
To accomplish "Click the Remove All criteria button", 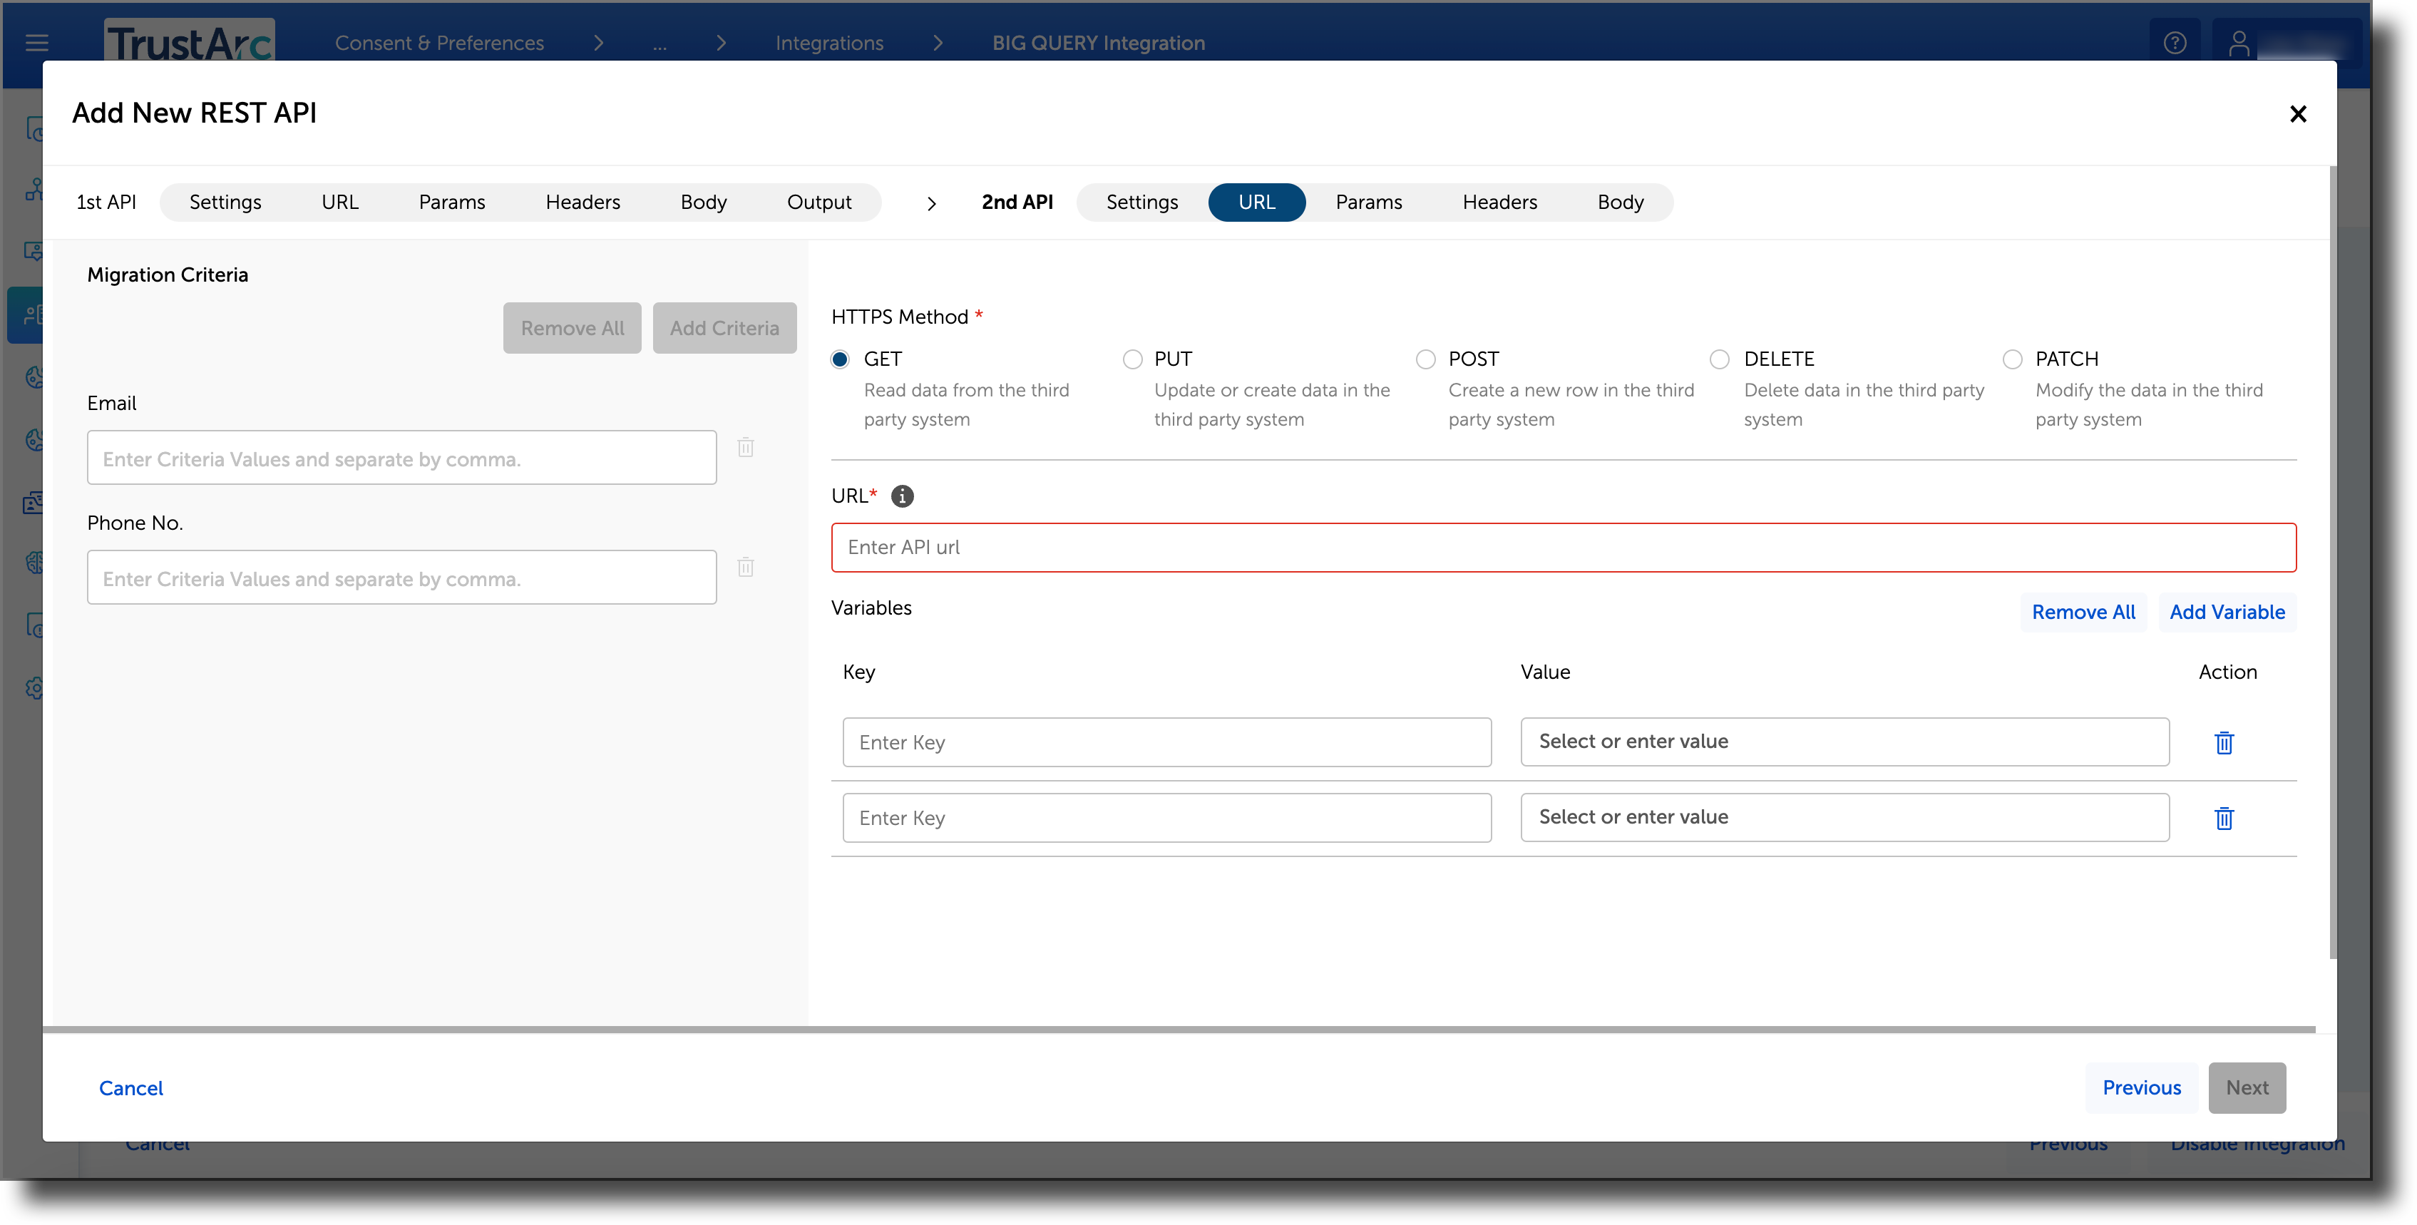I will click(x=573, y=329).
